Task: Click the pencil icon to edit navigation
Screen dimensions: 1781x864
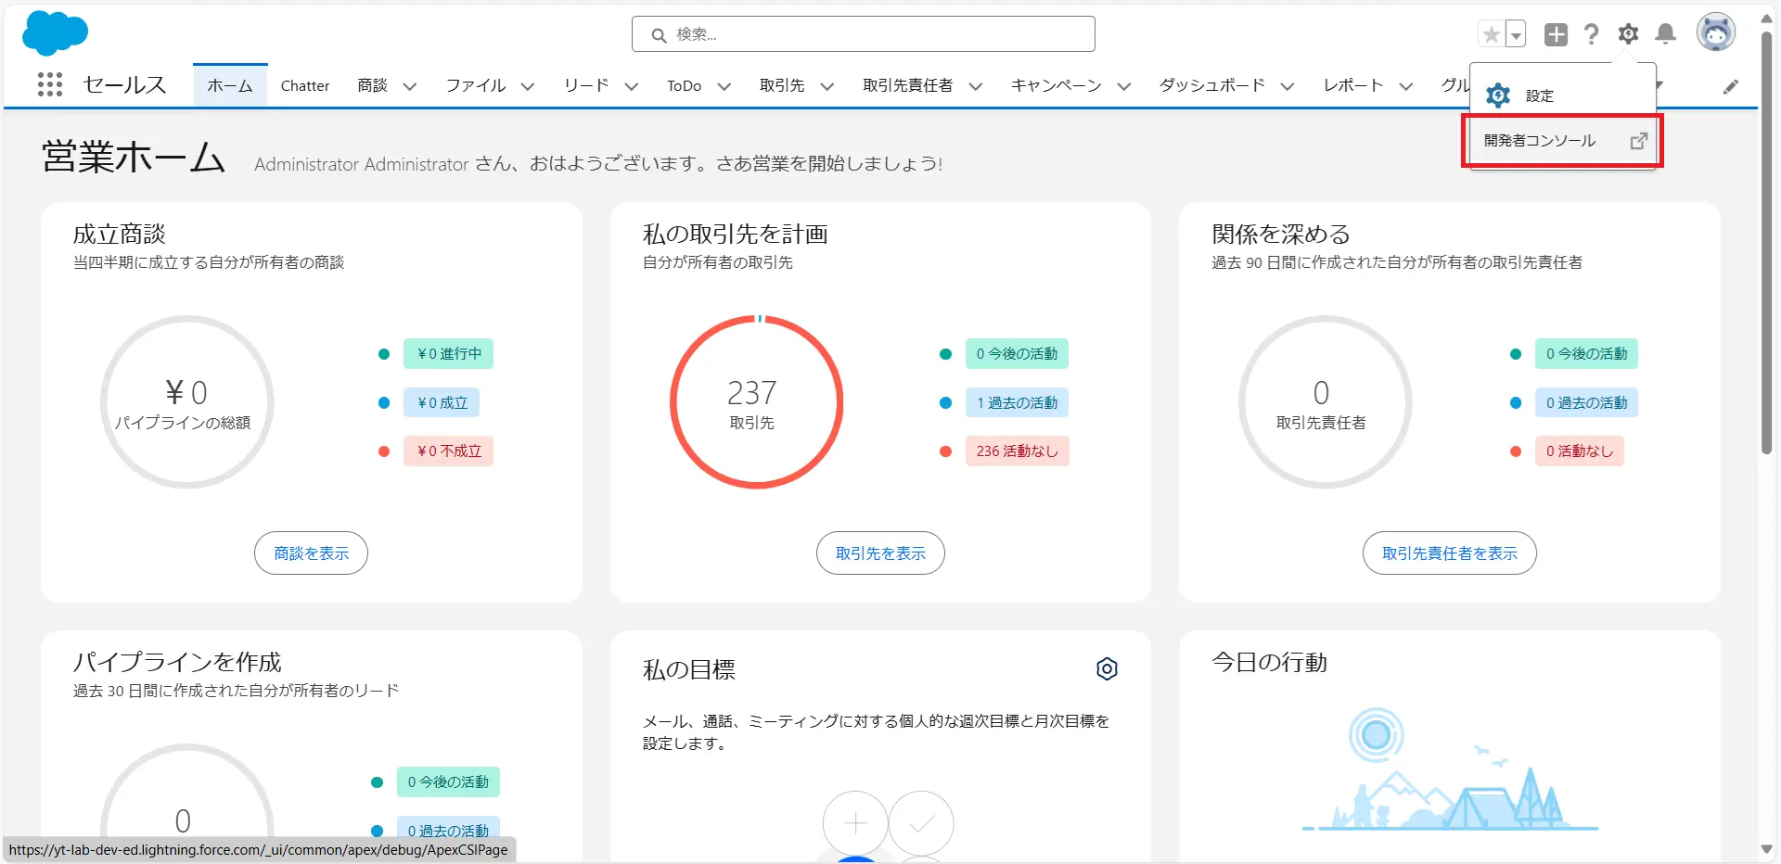Action: [1731, 86]
